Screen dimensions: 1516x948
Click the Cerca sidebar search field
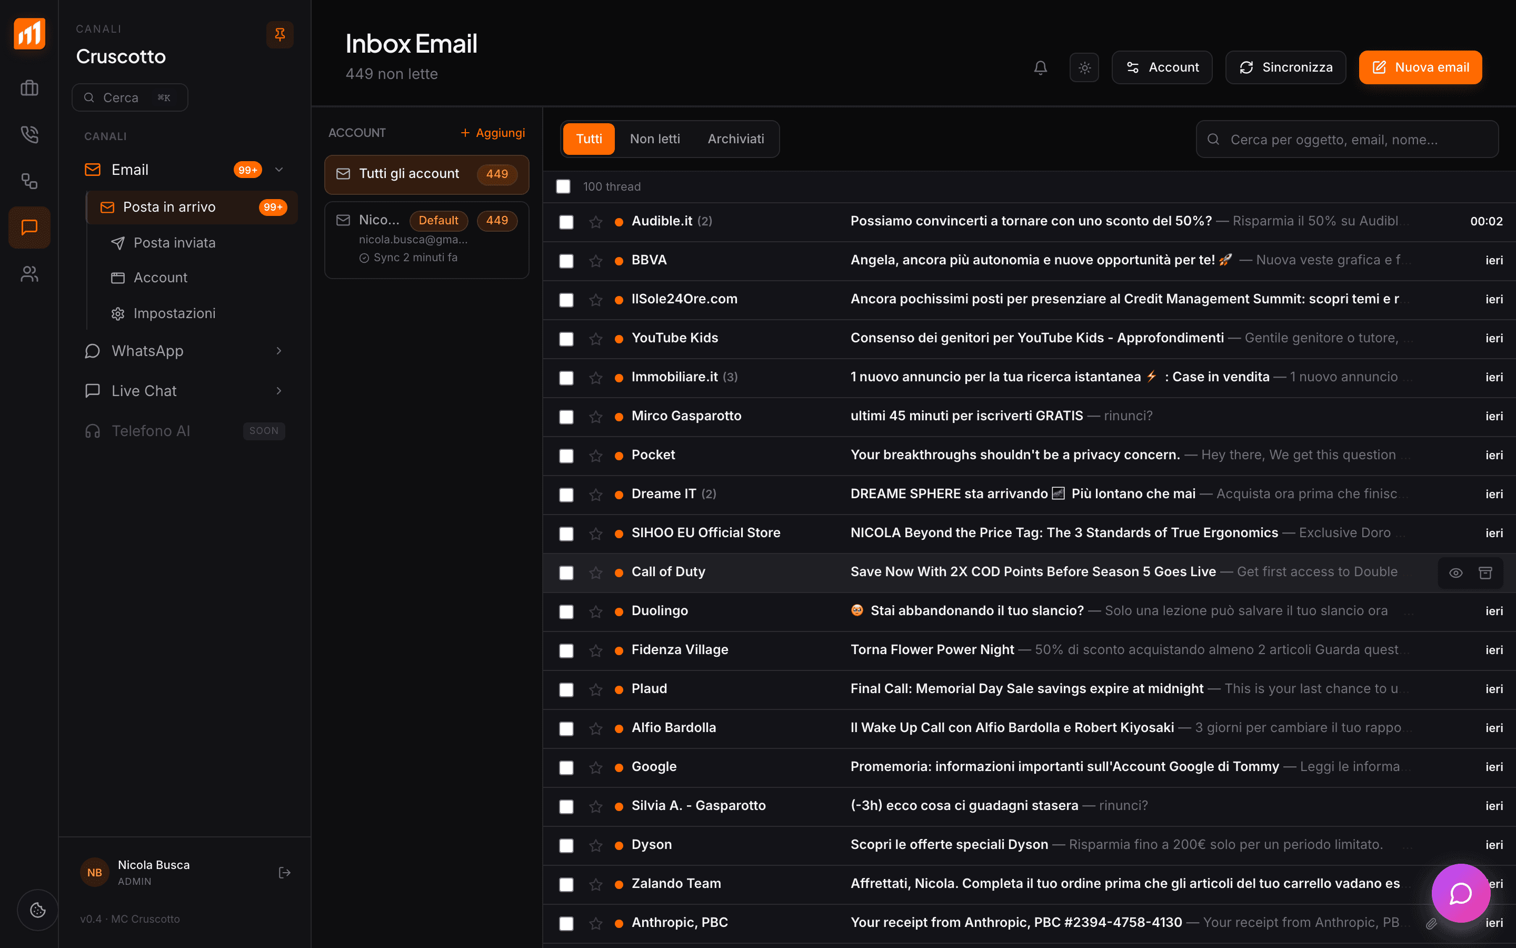point(129,97)
